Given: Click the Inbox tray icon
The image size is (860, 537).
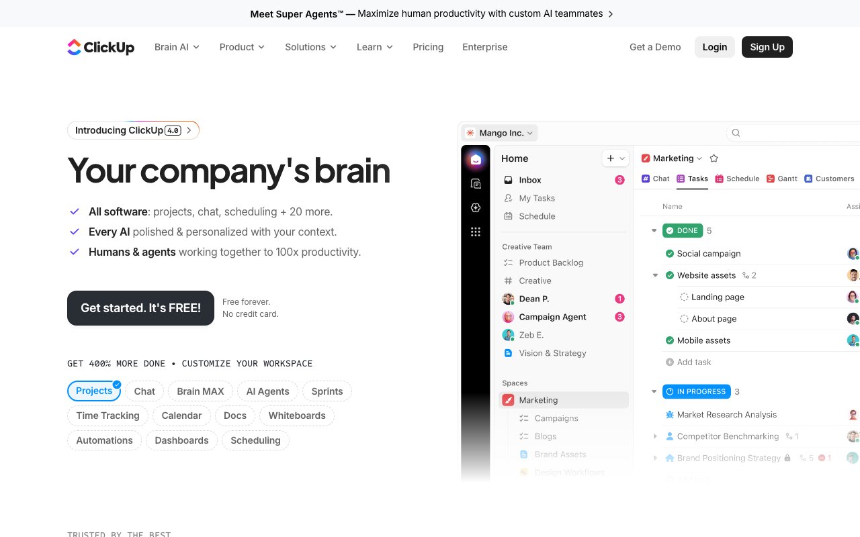Looking at the screenshot, I should (x=508, y=180).
